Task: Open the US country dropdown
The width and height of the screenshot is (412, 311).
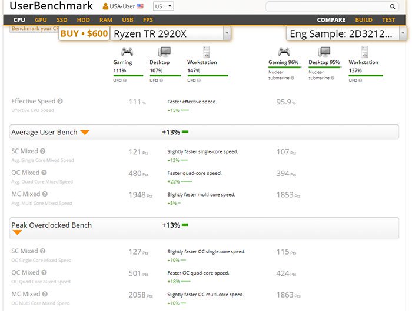Action: click(x=163, y=6)
